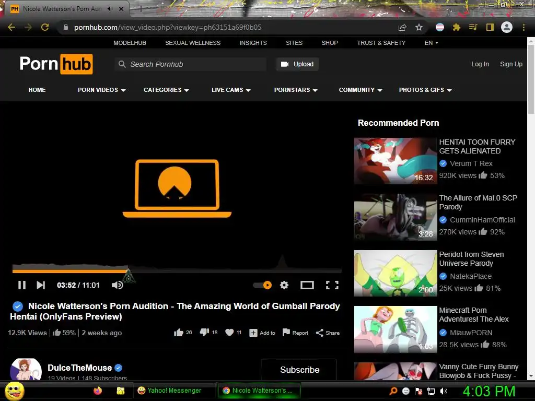Screen dimensions: 535x401
Task: Click the Upload button
Action: click(297, 64)
